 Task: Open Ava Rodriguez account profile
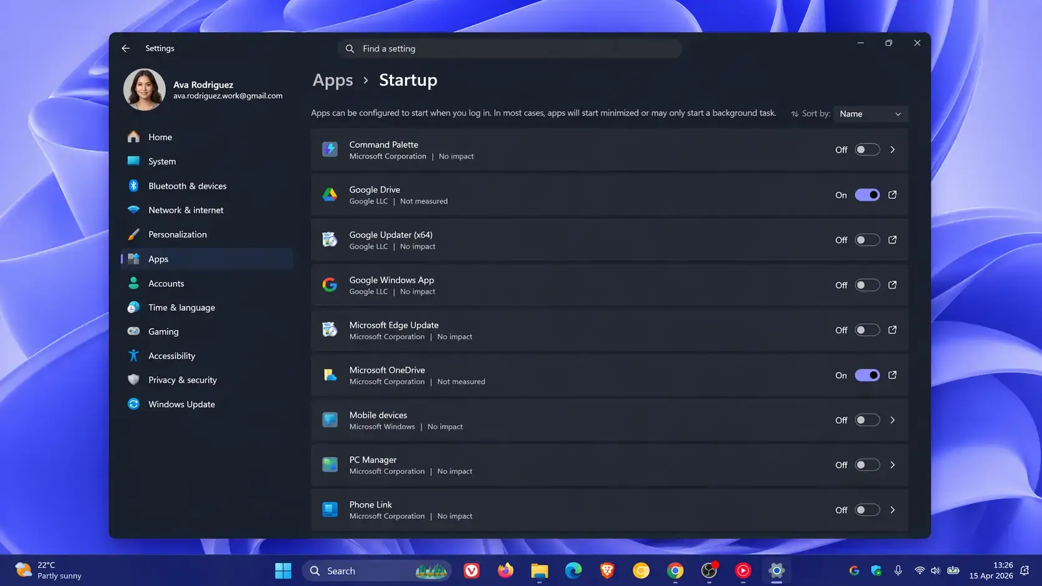click(x=203, y=90)
